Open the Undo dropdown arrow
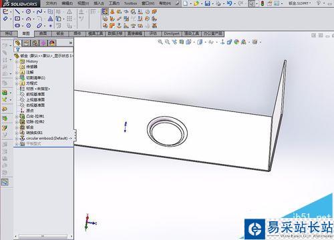This screenshot has height=240, width=334. click(x=234, y=3)
